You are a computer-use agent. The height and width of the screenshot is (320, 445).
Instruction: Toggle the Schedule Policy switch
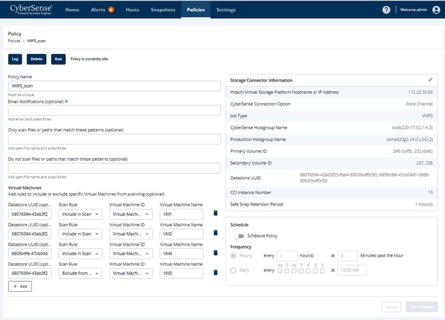pos(238,236)
